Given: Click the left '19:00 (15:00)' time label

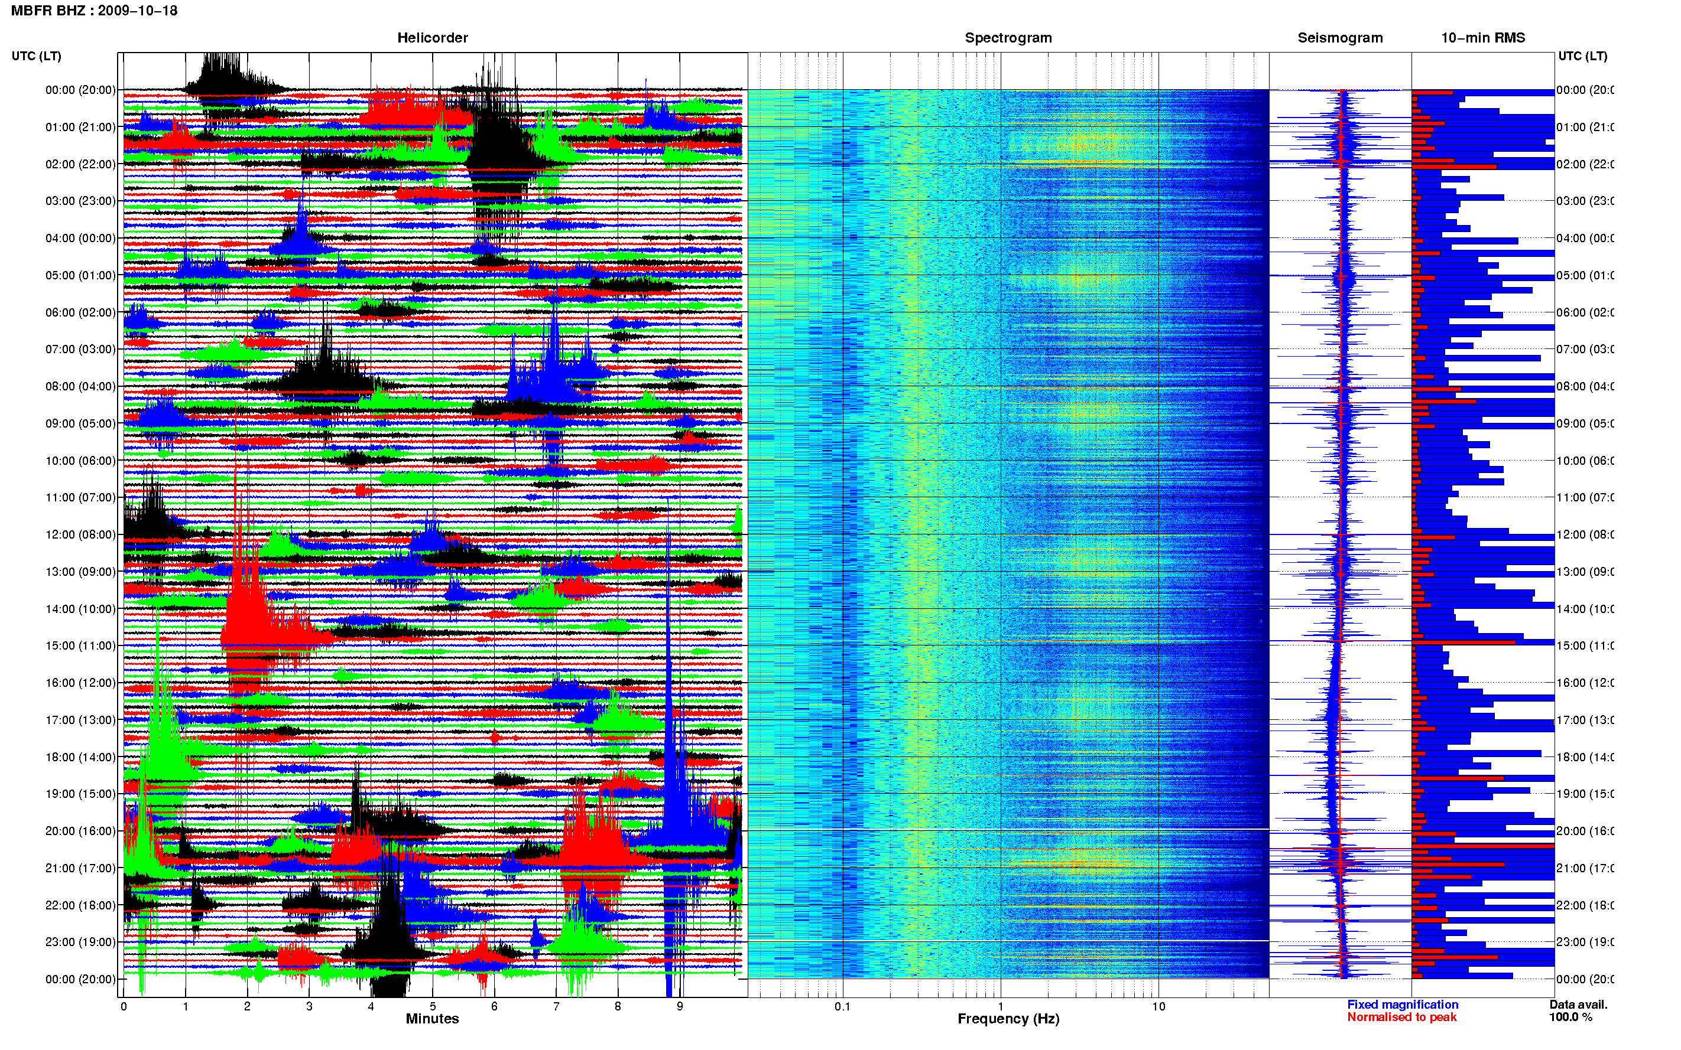Looking at the screenshot, I should pos(80,794).
